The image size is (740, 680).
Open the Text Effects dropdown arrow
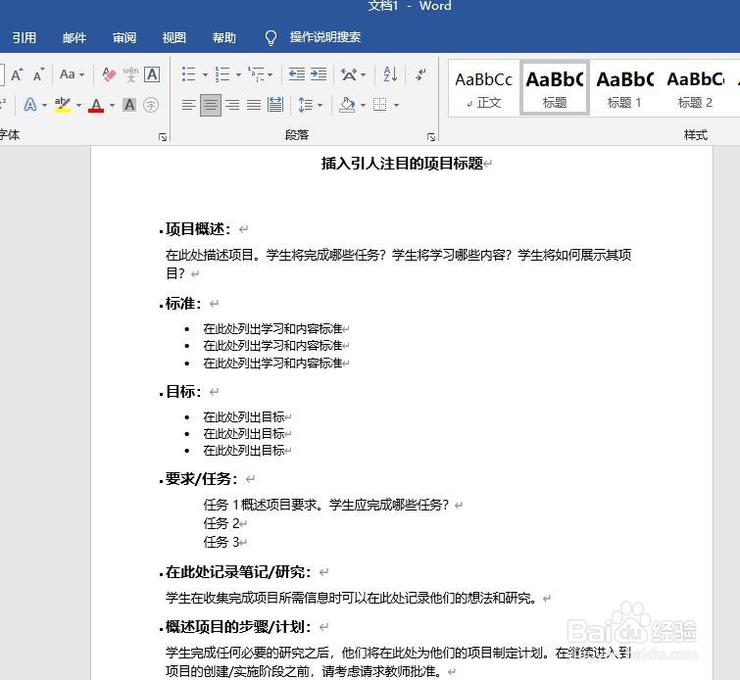point(44,105)
